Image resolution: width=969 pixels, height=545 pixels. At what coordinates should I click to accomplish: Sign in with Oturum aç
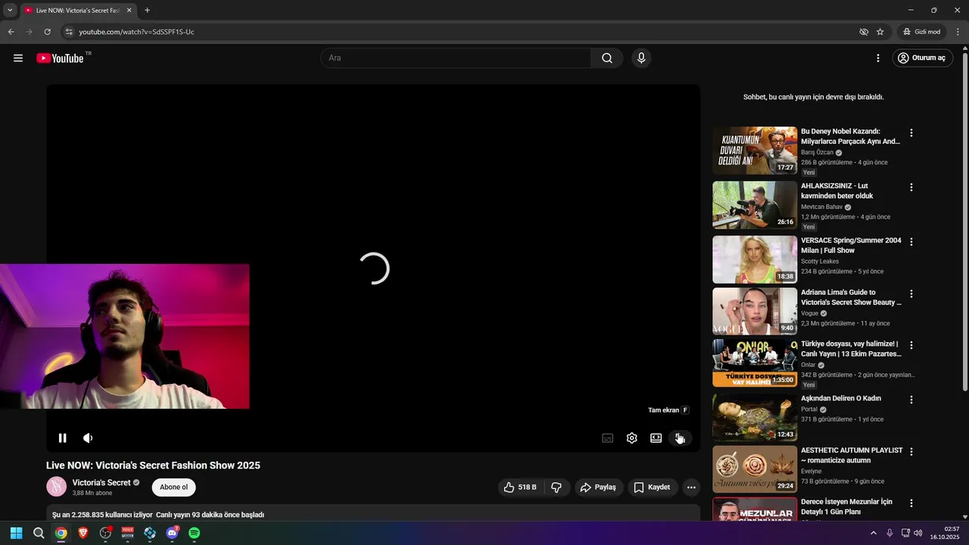[x=922, y=58]
